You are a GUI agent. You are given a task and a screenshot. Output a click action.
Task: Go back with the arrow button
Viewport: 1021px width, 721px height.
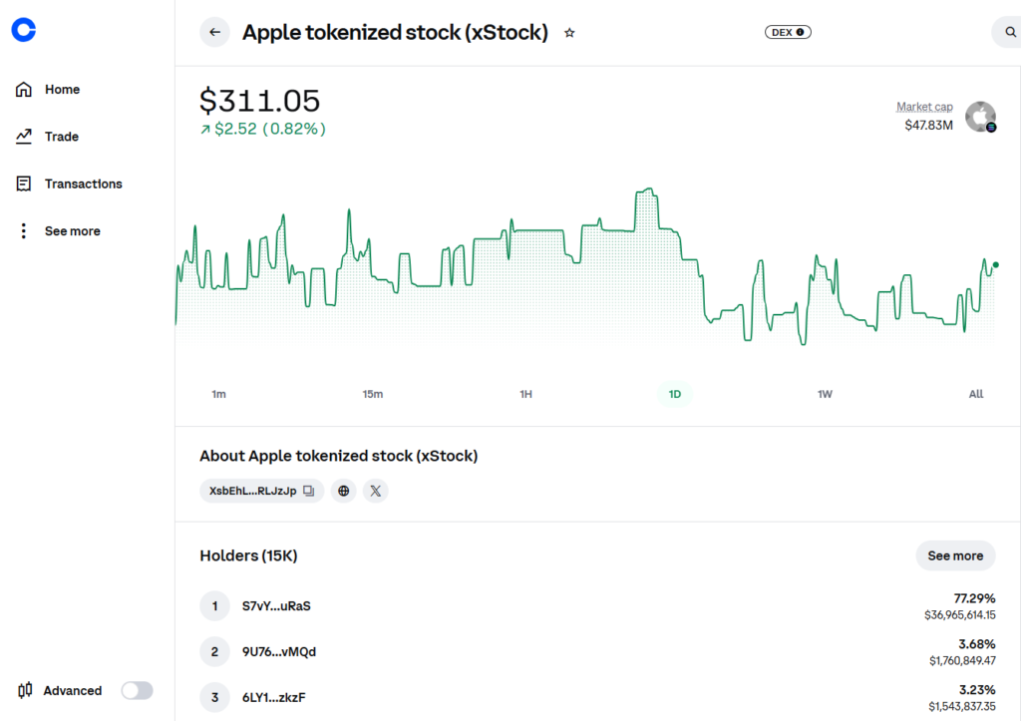[x=215, y=32]
